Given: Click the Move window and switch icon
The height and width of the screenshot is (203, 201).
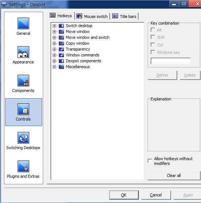Looking at the screenshot, I should (x=61, y=37).
